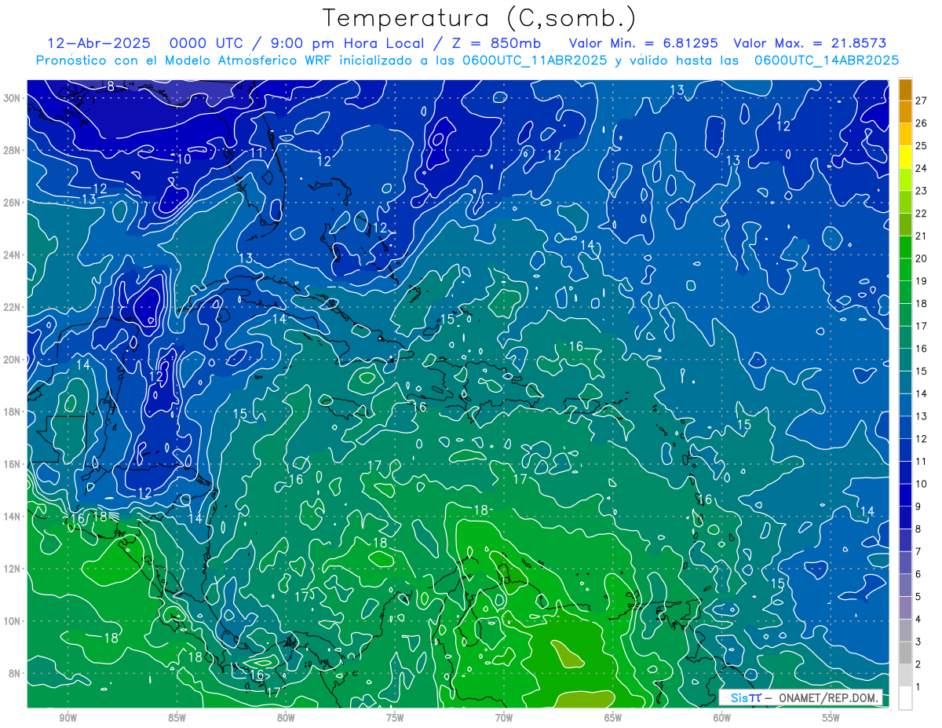Click the "14N" latitude axis label
The height and width of the screenshot is (728, 942).
click(12, 517)
